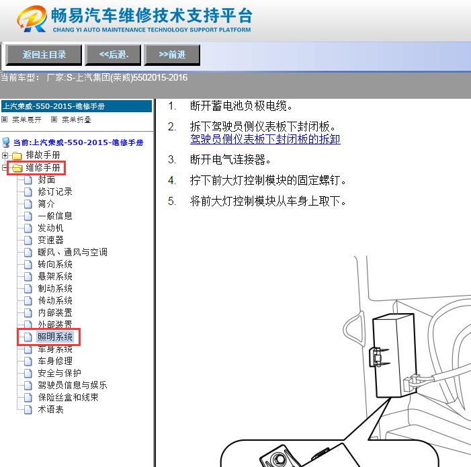The height and width of the screenshot is (467, 471).
Task: Click the document icon next to 内部装置
Action: tap(28, 313)
